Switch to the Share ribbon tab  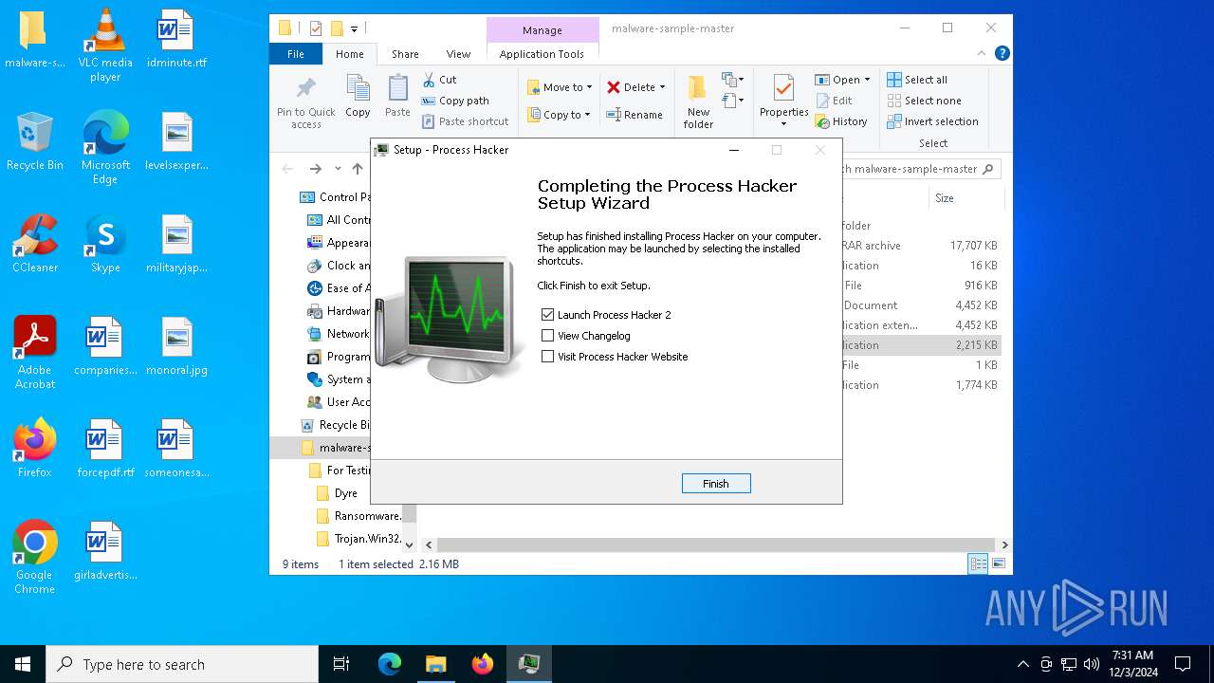(x=405, y=54)
